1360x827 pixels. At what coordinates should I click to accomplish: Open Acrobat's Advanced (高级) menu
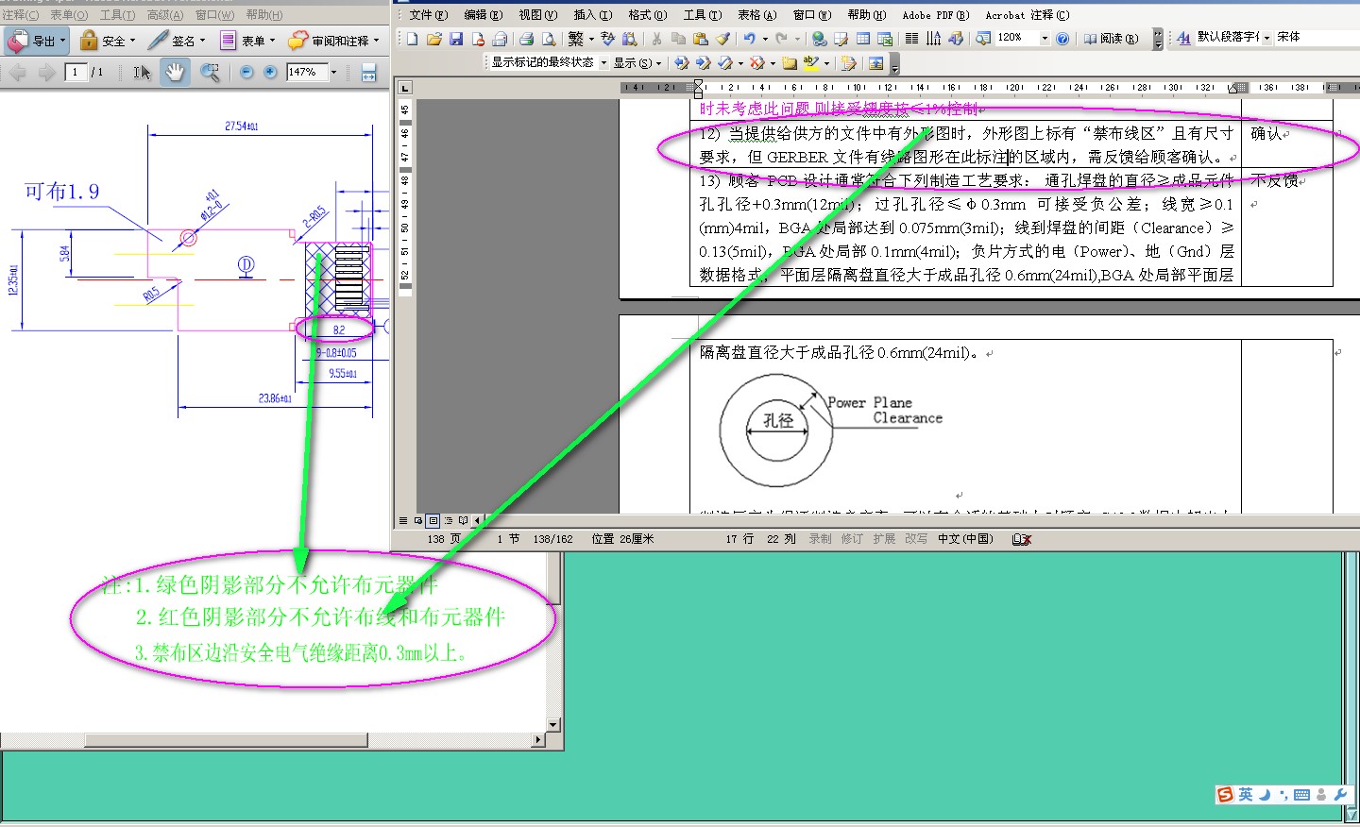click(165, 15)
